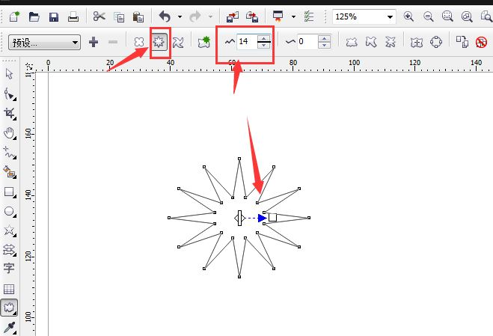The width and height of the screenshot is (493, 336).
Task: Click the Zoom in magnifier
Action: pos(408,16)
